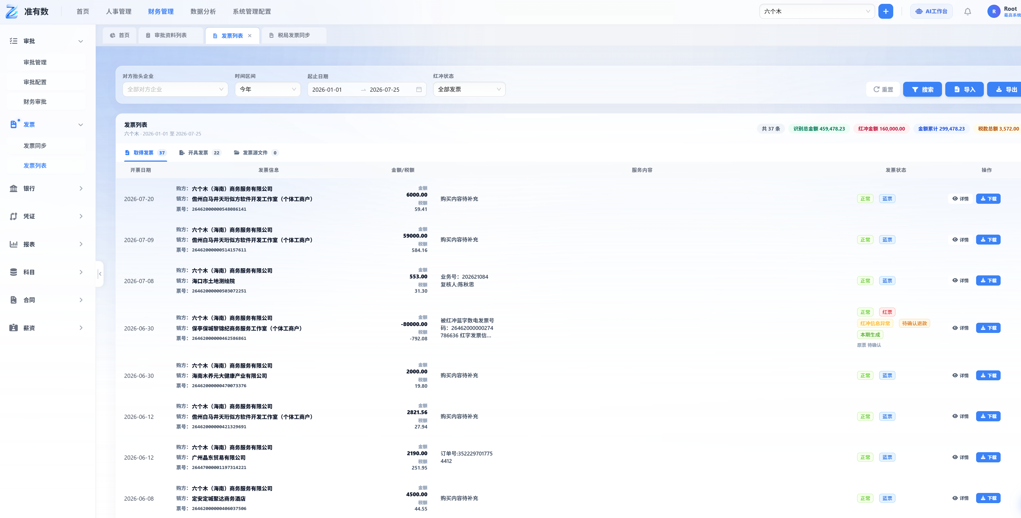Click the 重置 reset button
This screenshot has width=1021, height=518.
[x=883, y=90]
